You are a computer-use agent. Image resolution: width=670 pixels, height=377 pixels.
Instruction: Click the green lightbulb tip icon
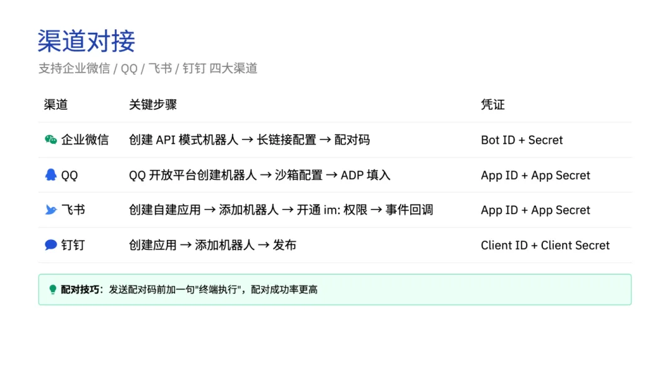click(53, 290)
